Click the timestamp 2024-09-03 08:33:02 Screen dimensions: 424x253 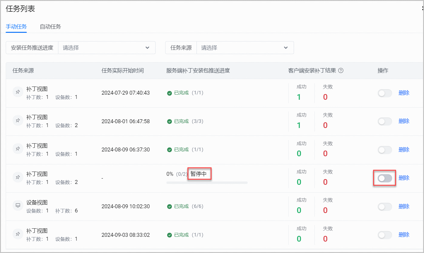click(x=125, y=235)
